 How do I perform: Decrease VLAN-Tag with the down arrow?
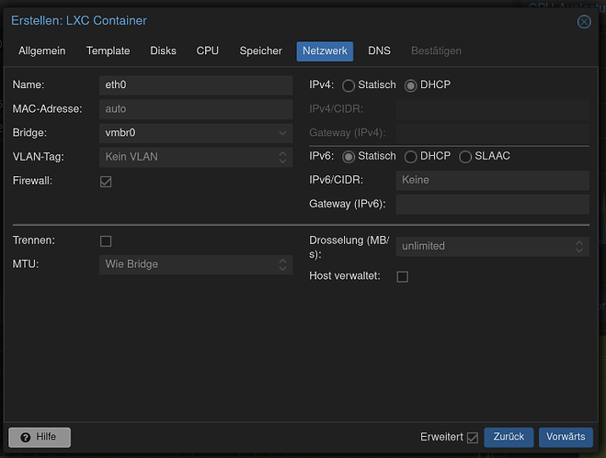click(x=282, y=161)
